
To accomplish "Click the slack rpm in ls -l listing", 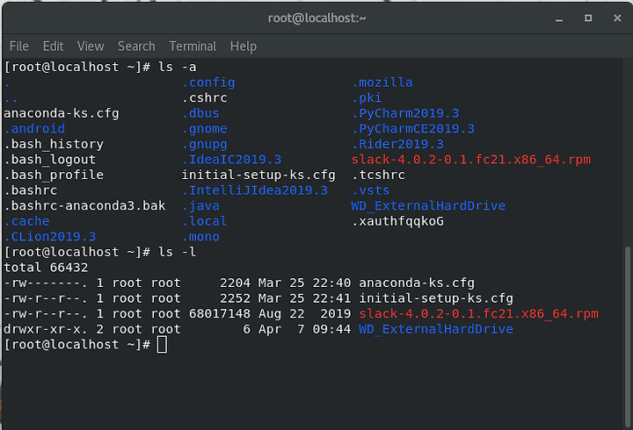I will point(478,313).
